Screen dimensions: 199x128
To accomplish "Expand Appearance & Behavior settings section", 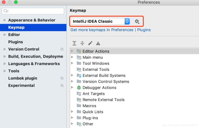I will pyautogui.click(x=5, y=20).
